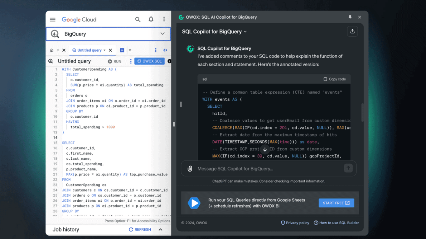The height and width of the screenshot is (239, 426).
Task: Click the Google Cloud logo
Action: [79, 20]
